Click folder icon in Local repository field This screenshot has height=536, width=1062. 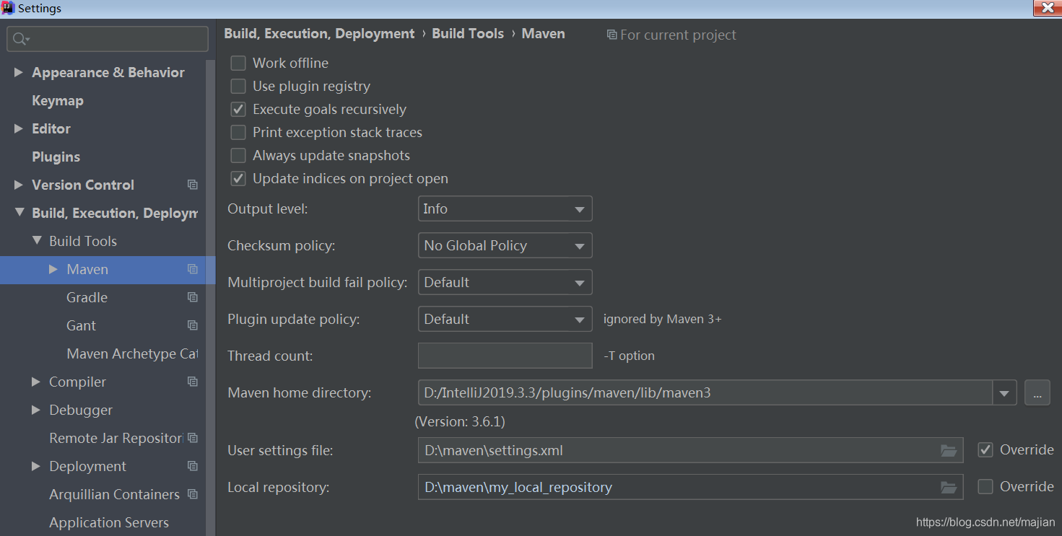(949, 488)
